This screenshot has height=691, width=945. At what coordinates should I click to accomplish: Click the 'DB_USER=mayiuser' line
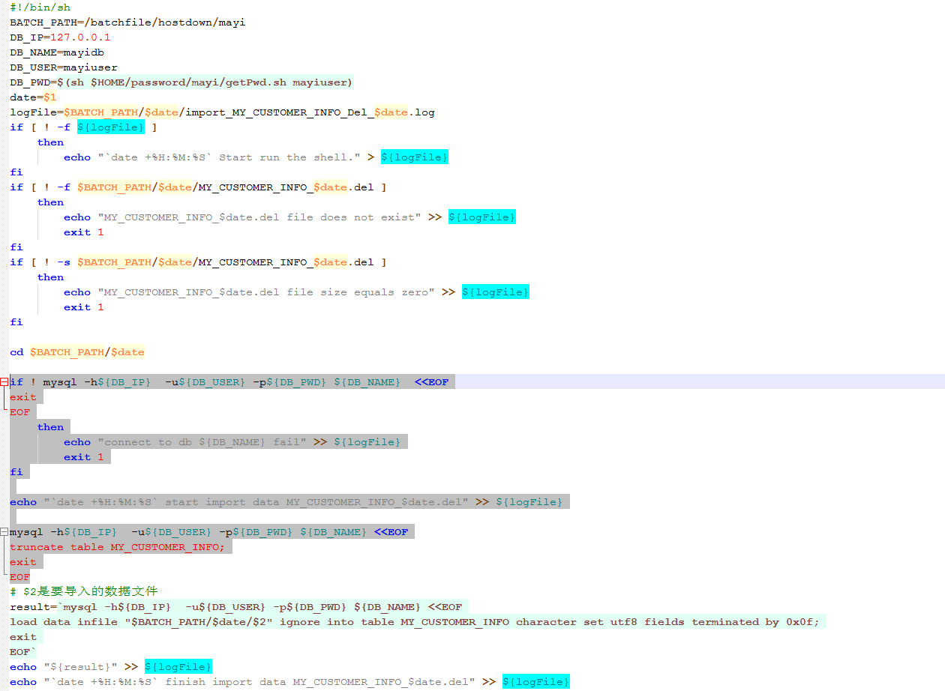(64, 67)
